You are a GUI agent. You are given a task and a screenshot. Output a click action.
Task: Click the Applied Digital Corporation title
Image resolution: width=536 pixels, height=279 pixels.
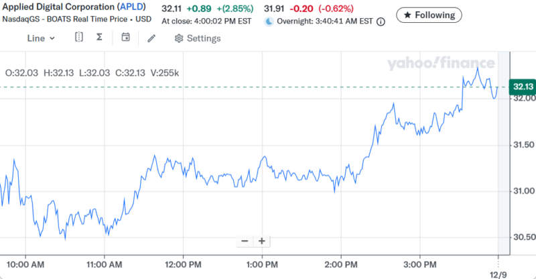pos(58,7)
